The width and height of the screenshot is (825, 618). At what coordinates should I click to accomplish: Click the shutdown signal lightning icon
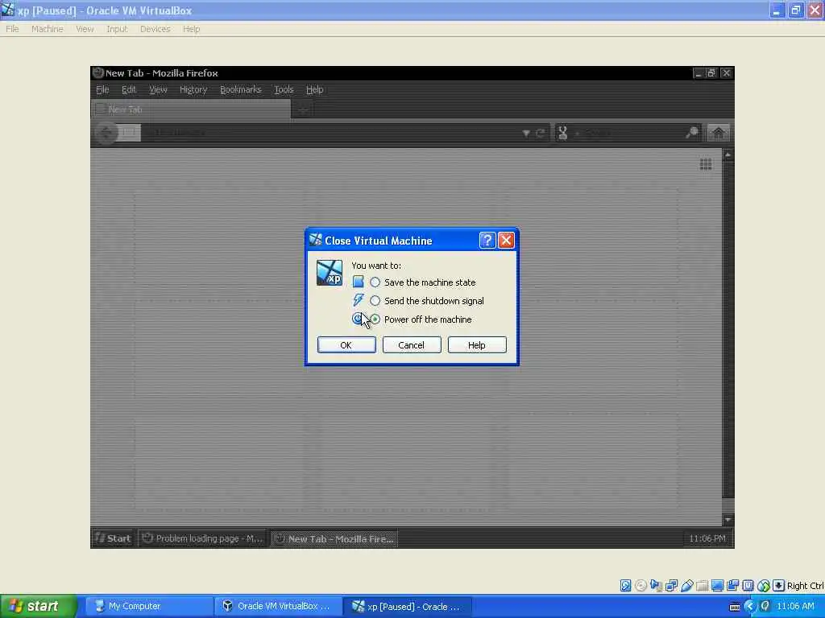[x=358, y=300]
